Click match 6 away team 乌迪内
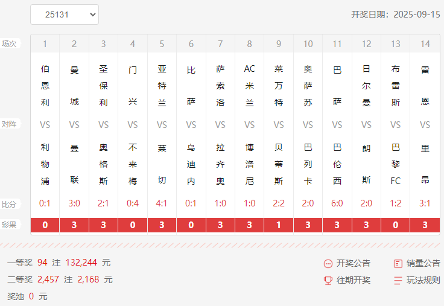 click(x=191, y=164)
